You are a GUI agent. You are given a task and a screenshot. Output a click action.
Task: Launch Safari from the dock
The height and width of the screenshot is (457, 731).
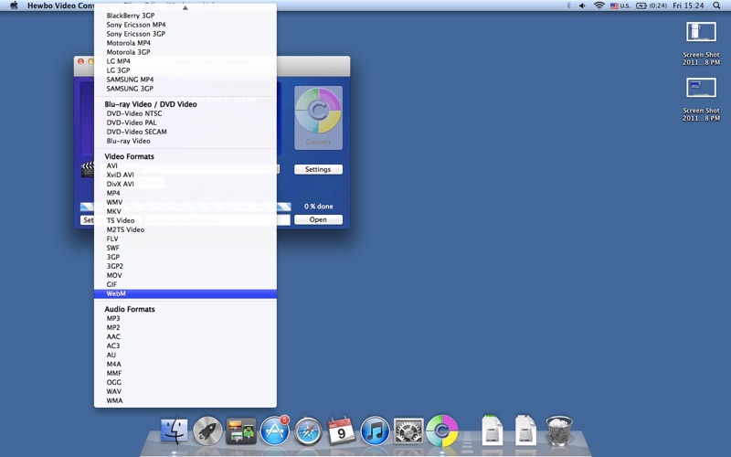(x=308, y=430)
